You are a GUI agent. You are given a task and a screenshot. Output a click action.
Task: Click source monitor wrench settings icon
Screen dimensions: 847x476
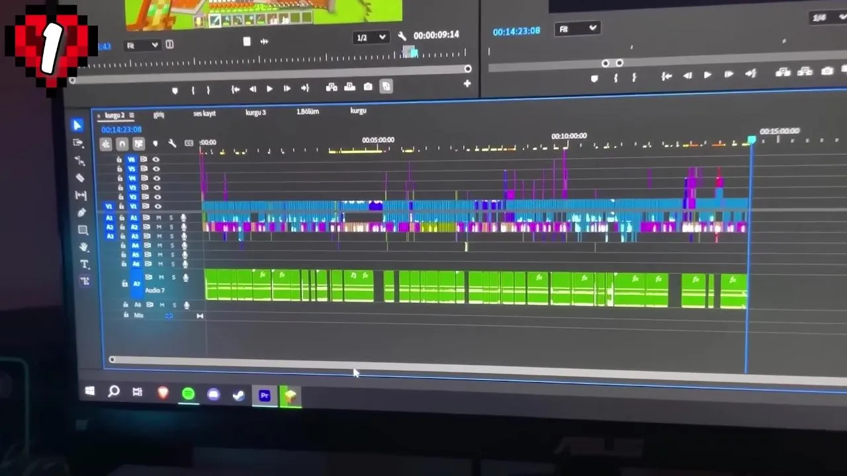pos(402,37)
